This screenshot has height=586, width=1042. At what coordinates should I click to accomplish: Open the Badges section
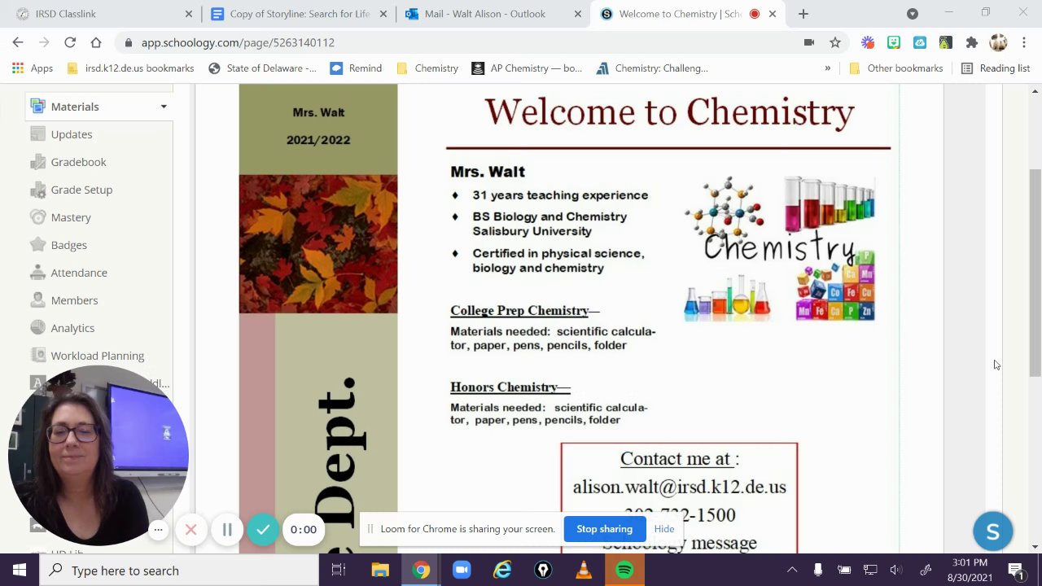click(68, 245)
